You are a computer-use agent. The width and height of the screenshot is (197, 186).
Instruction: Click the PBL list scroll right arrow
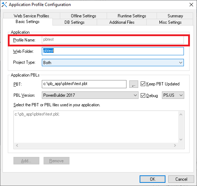click(x=175, y=145)
